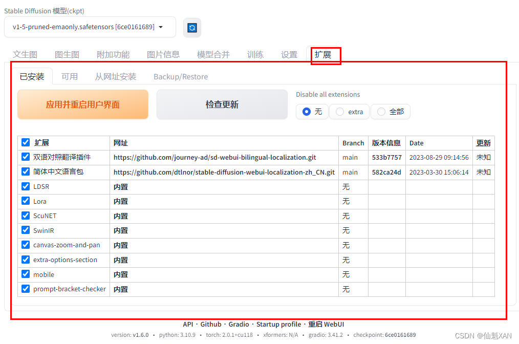This screenshot has width=519, height=344.
Task: Click the checkpoint refresh icon
Action: pyautogui.click(x=192, y=27)
